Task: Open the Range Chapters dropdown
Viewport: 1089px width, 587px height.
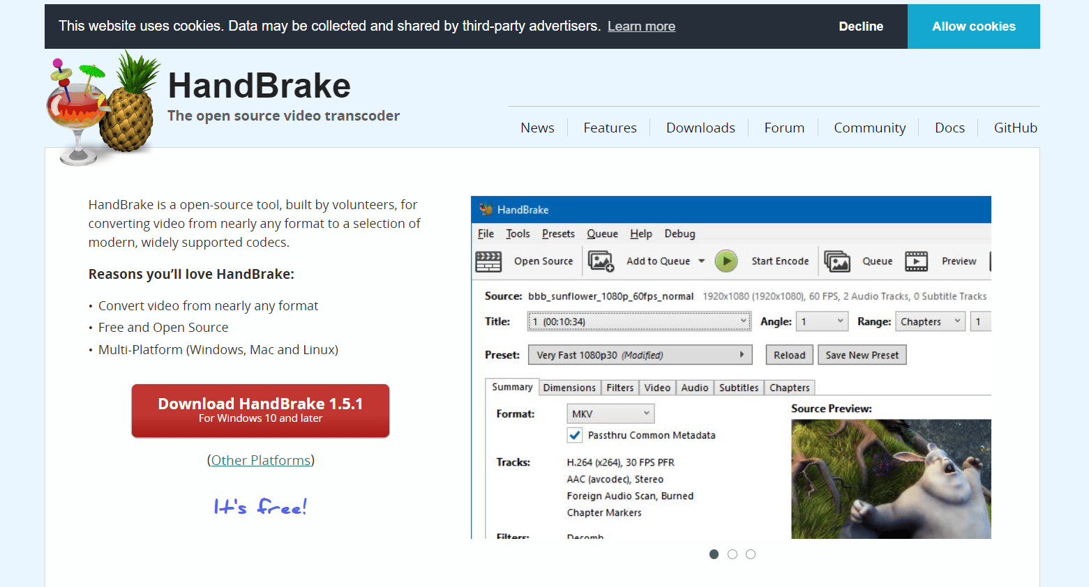Action: pos(931,321)
